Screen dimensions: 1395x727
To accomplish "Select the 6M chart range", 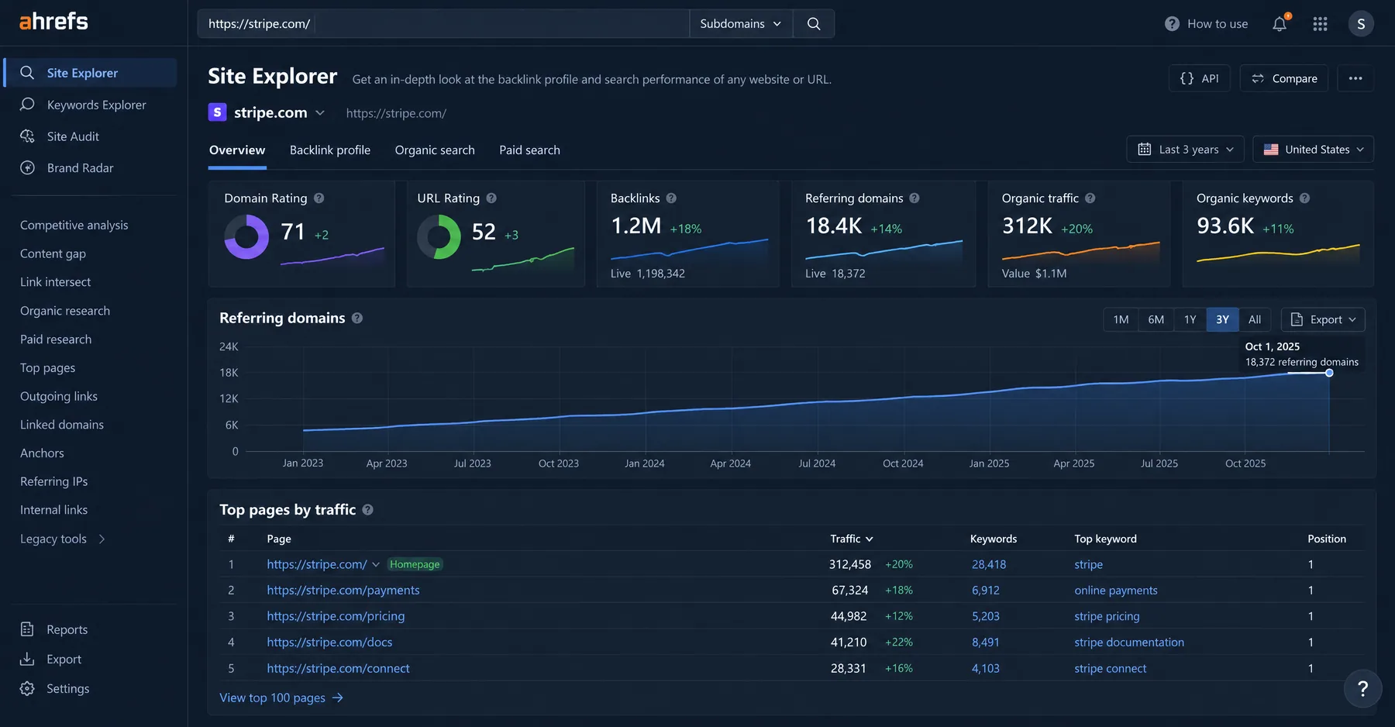I will tap(1156, 319).
